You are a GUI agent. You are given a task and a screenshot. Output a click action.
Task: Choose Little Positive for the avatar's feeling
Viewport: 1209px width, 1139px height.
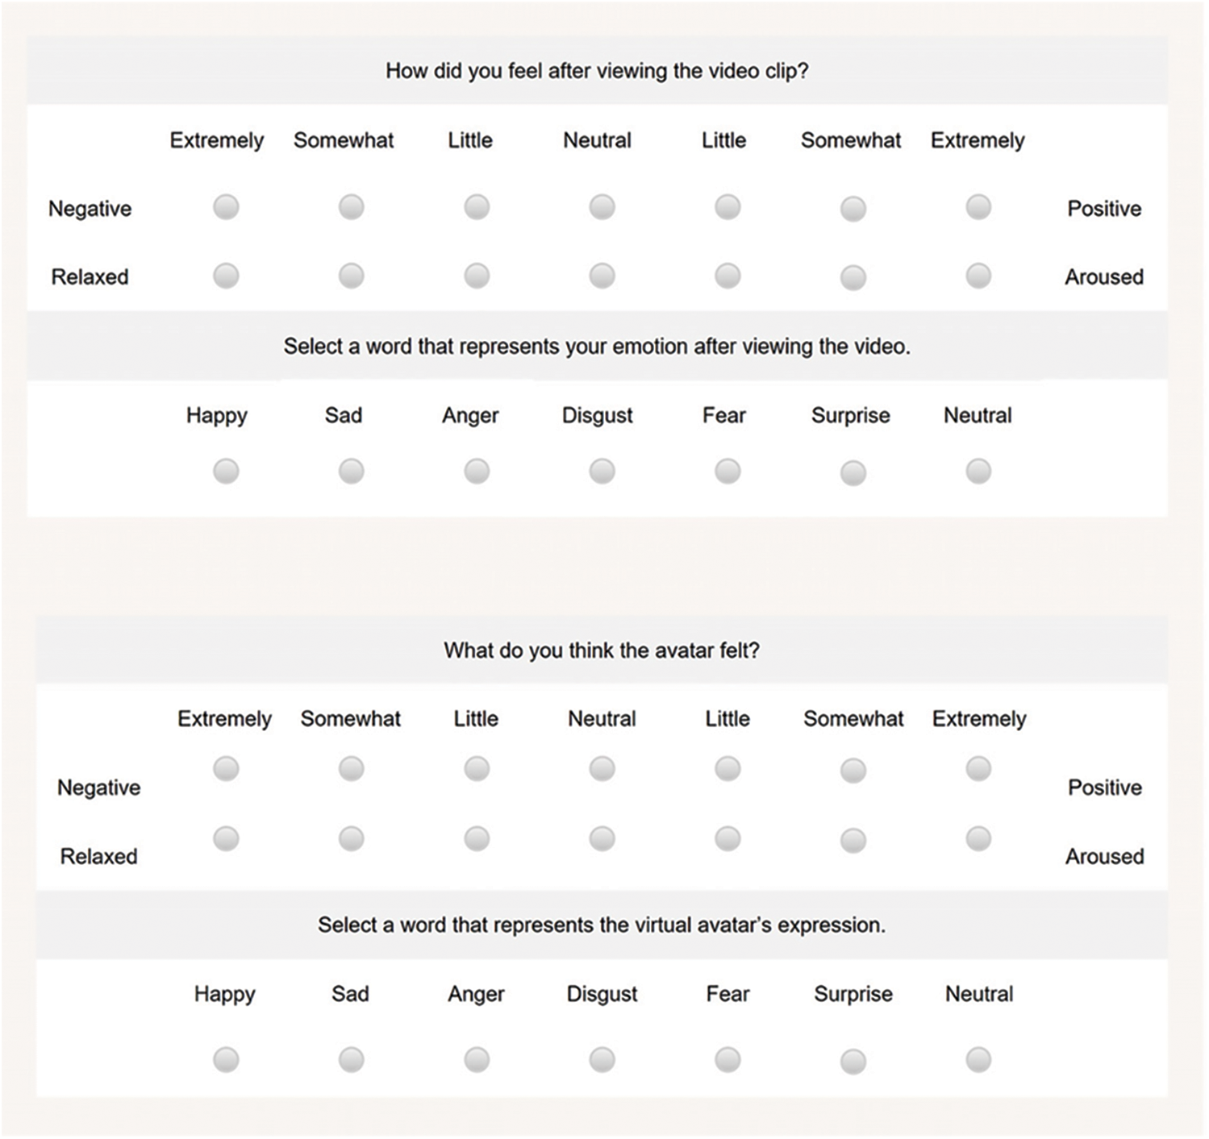(x=727, y=769)
